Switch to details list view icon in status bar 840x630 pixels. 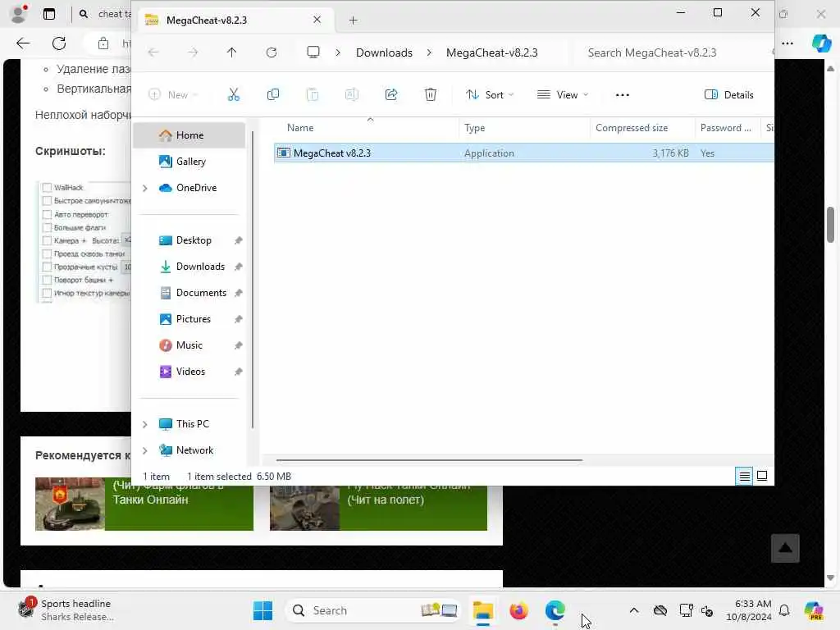point(744,477)
